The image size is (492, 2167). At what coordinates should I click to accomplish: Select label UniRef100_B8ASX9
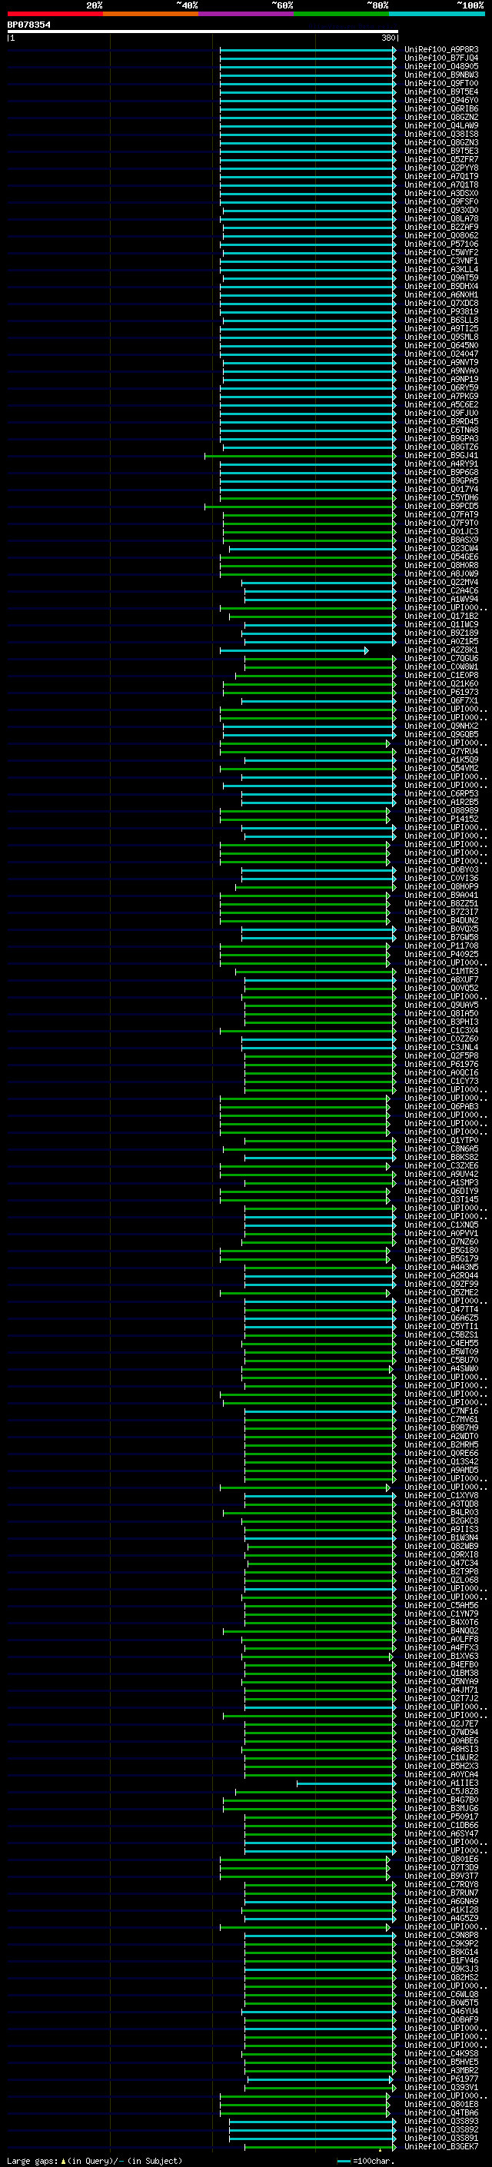click(x=440, y=540)
